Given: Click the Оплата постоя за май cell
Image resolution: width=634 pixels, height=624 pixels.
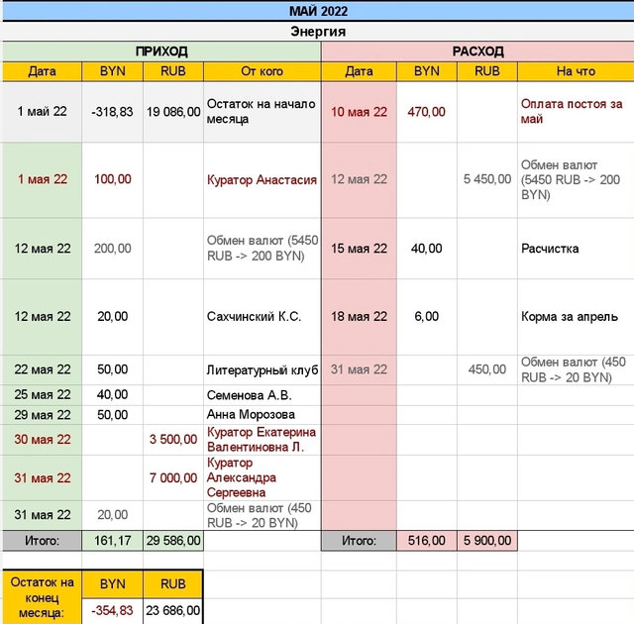Looking at the screenshot, I should click(x=576, y=111).
